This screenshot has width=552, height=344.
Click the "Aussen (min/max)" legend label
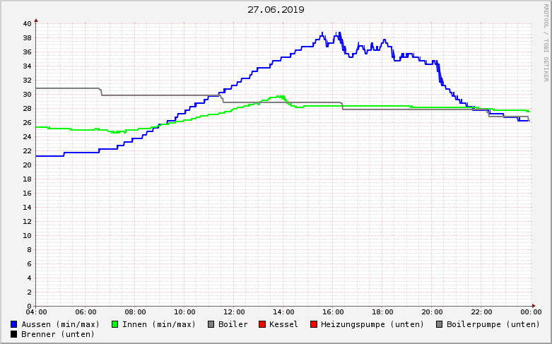[61, 324]
